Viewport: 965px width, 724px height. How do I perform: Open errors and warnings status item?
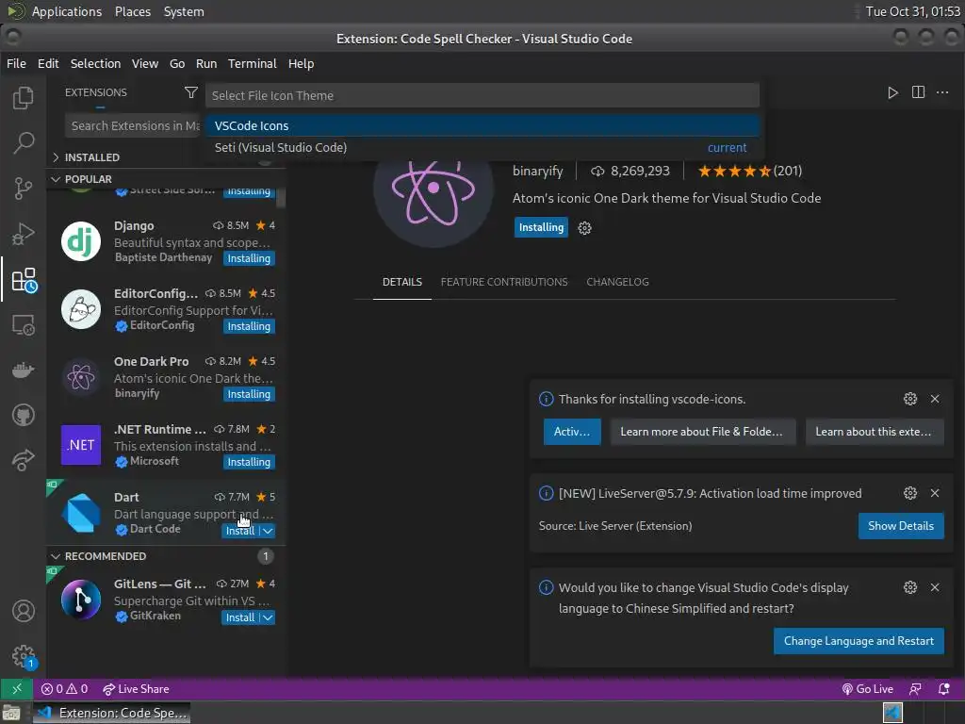[x=64, y=688]
